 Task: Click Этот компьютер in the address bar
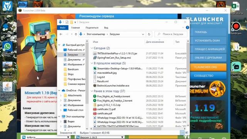(96, 34)
